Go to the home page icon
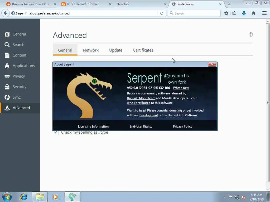Screen dimensions: 270x202 (x=253, y=13)
